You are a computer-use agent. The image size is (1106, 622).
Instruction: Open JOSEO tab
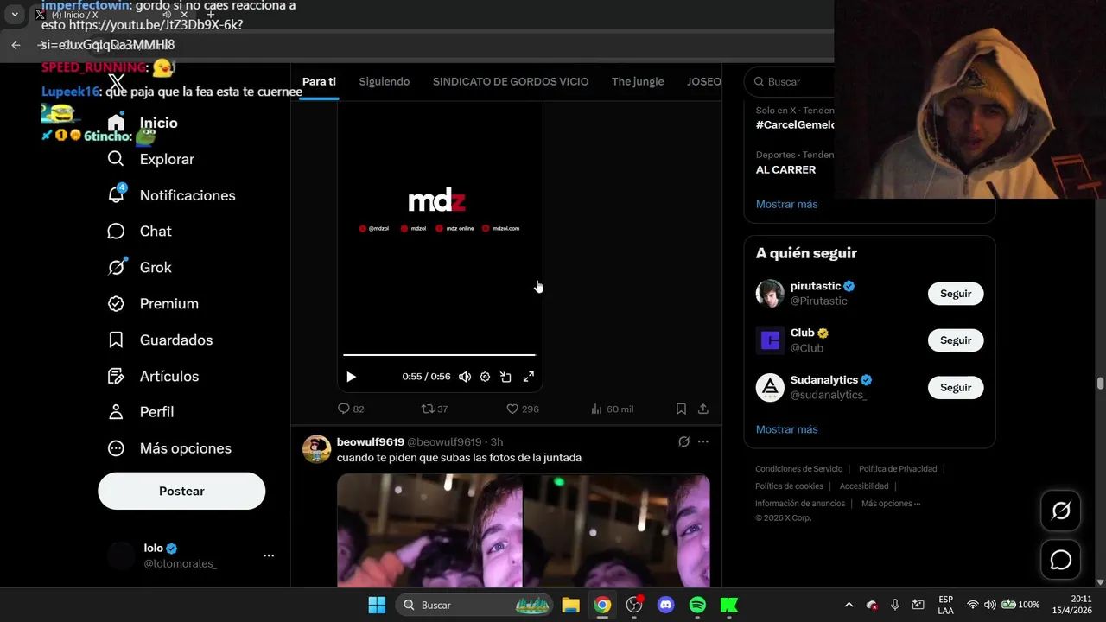(x=703, y=81)
